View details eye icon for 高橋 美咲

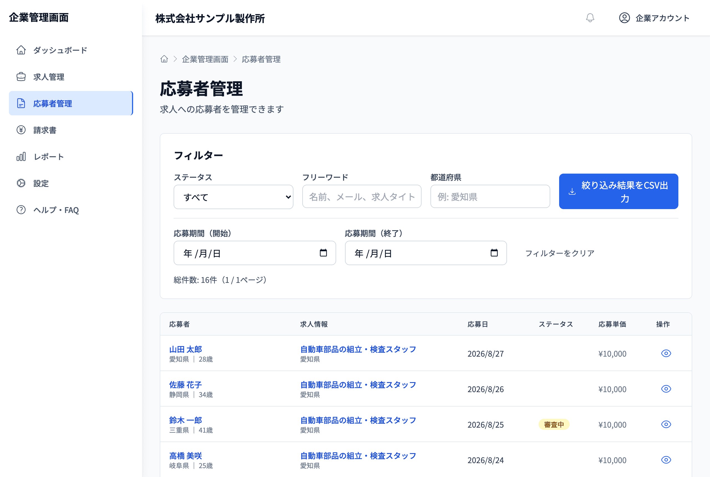[666, 460]
